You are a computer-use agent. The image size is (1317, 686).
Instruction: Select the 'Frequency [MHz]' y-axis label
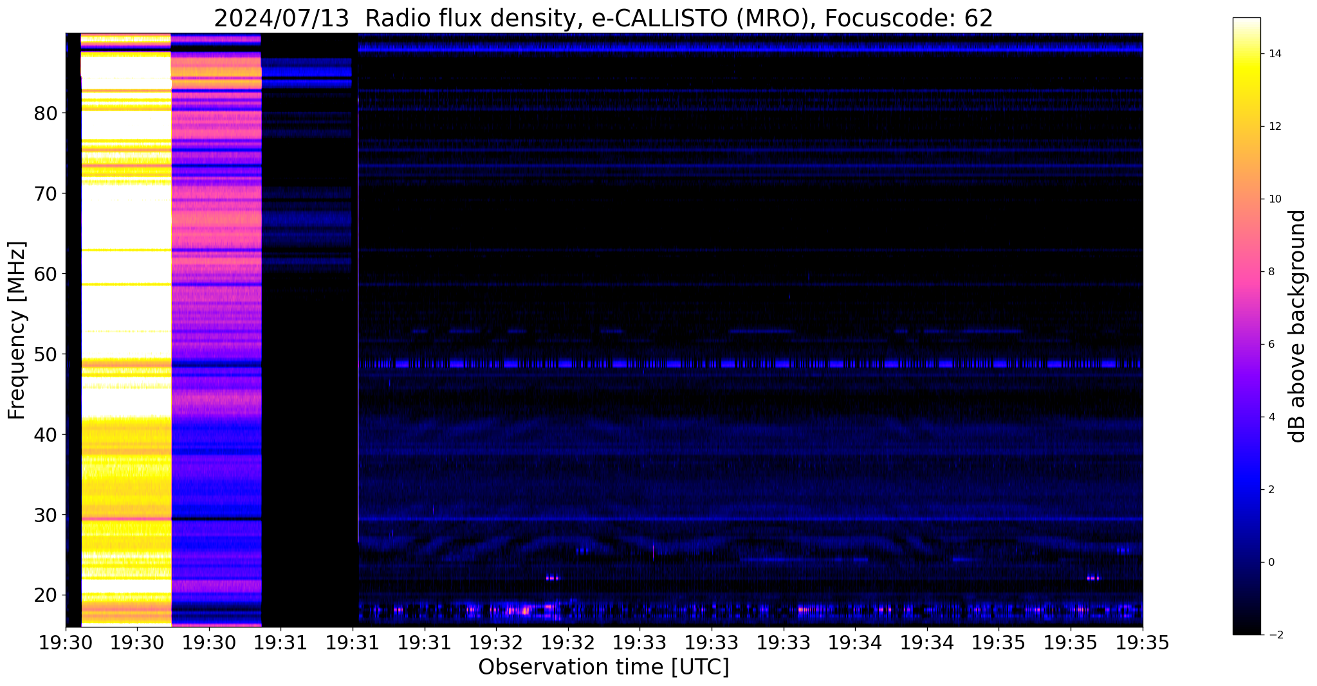pyautogui.click(x=17, y=330)
